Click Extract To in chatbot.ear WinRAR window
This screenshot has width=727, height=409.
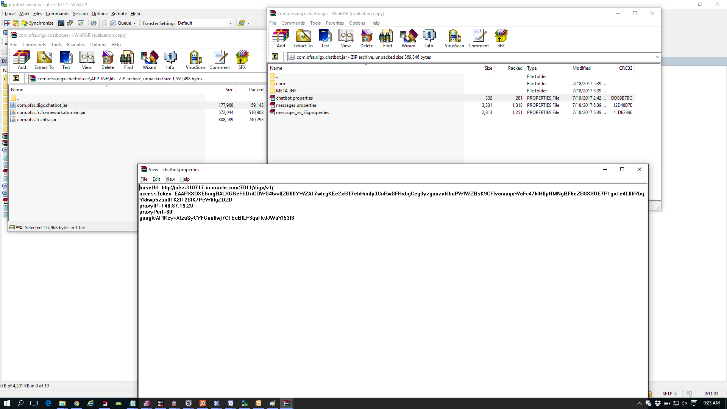pyautogui.click(x=44, y=60)
